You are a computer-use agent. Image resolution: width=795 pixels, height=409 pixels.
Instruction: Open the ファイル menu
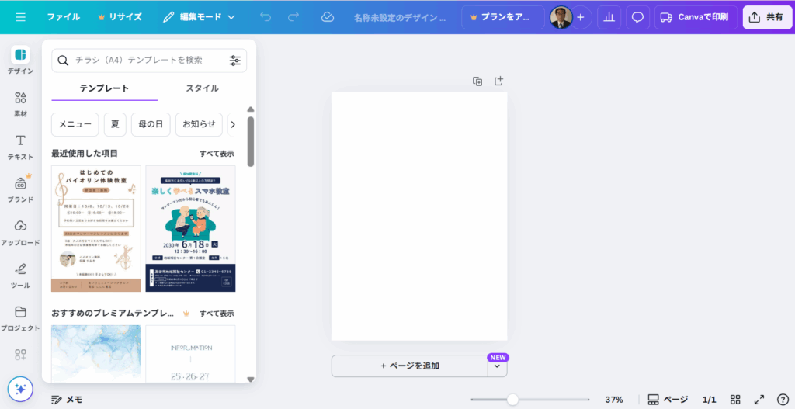[64, 17]
